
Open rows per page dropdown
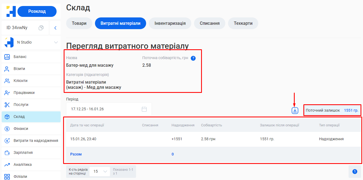tap(100, 172)
